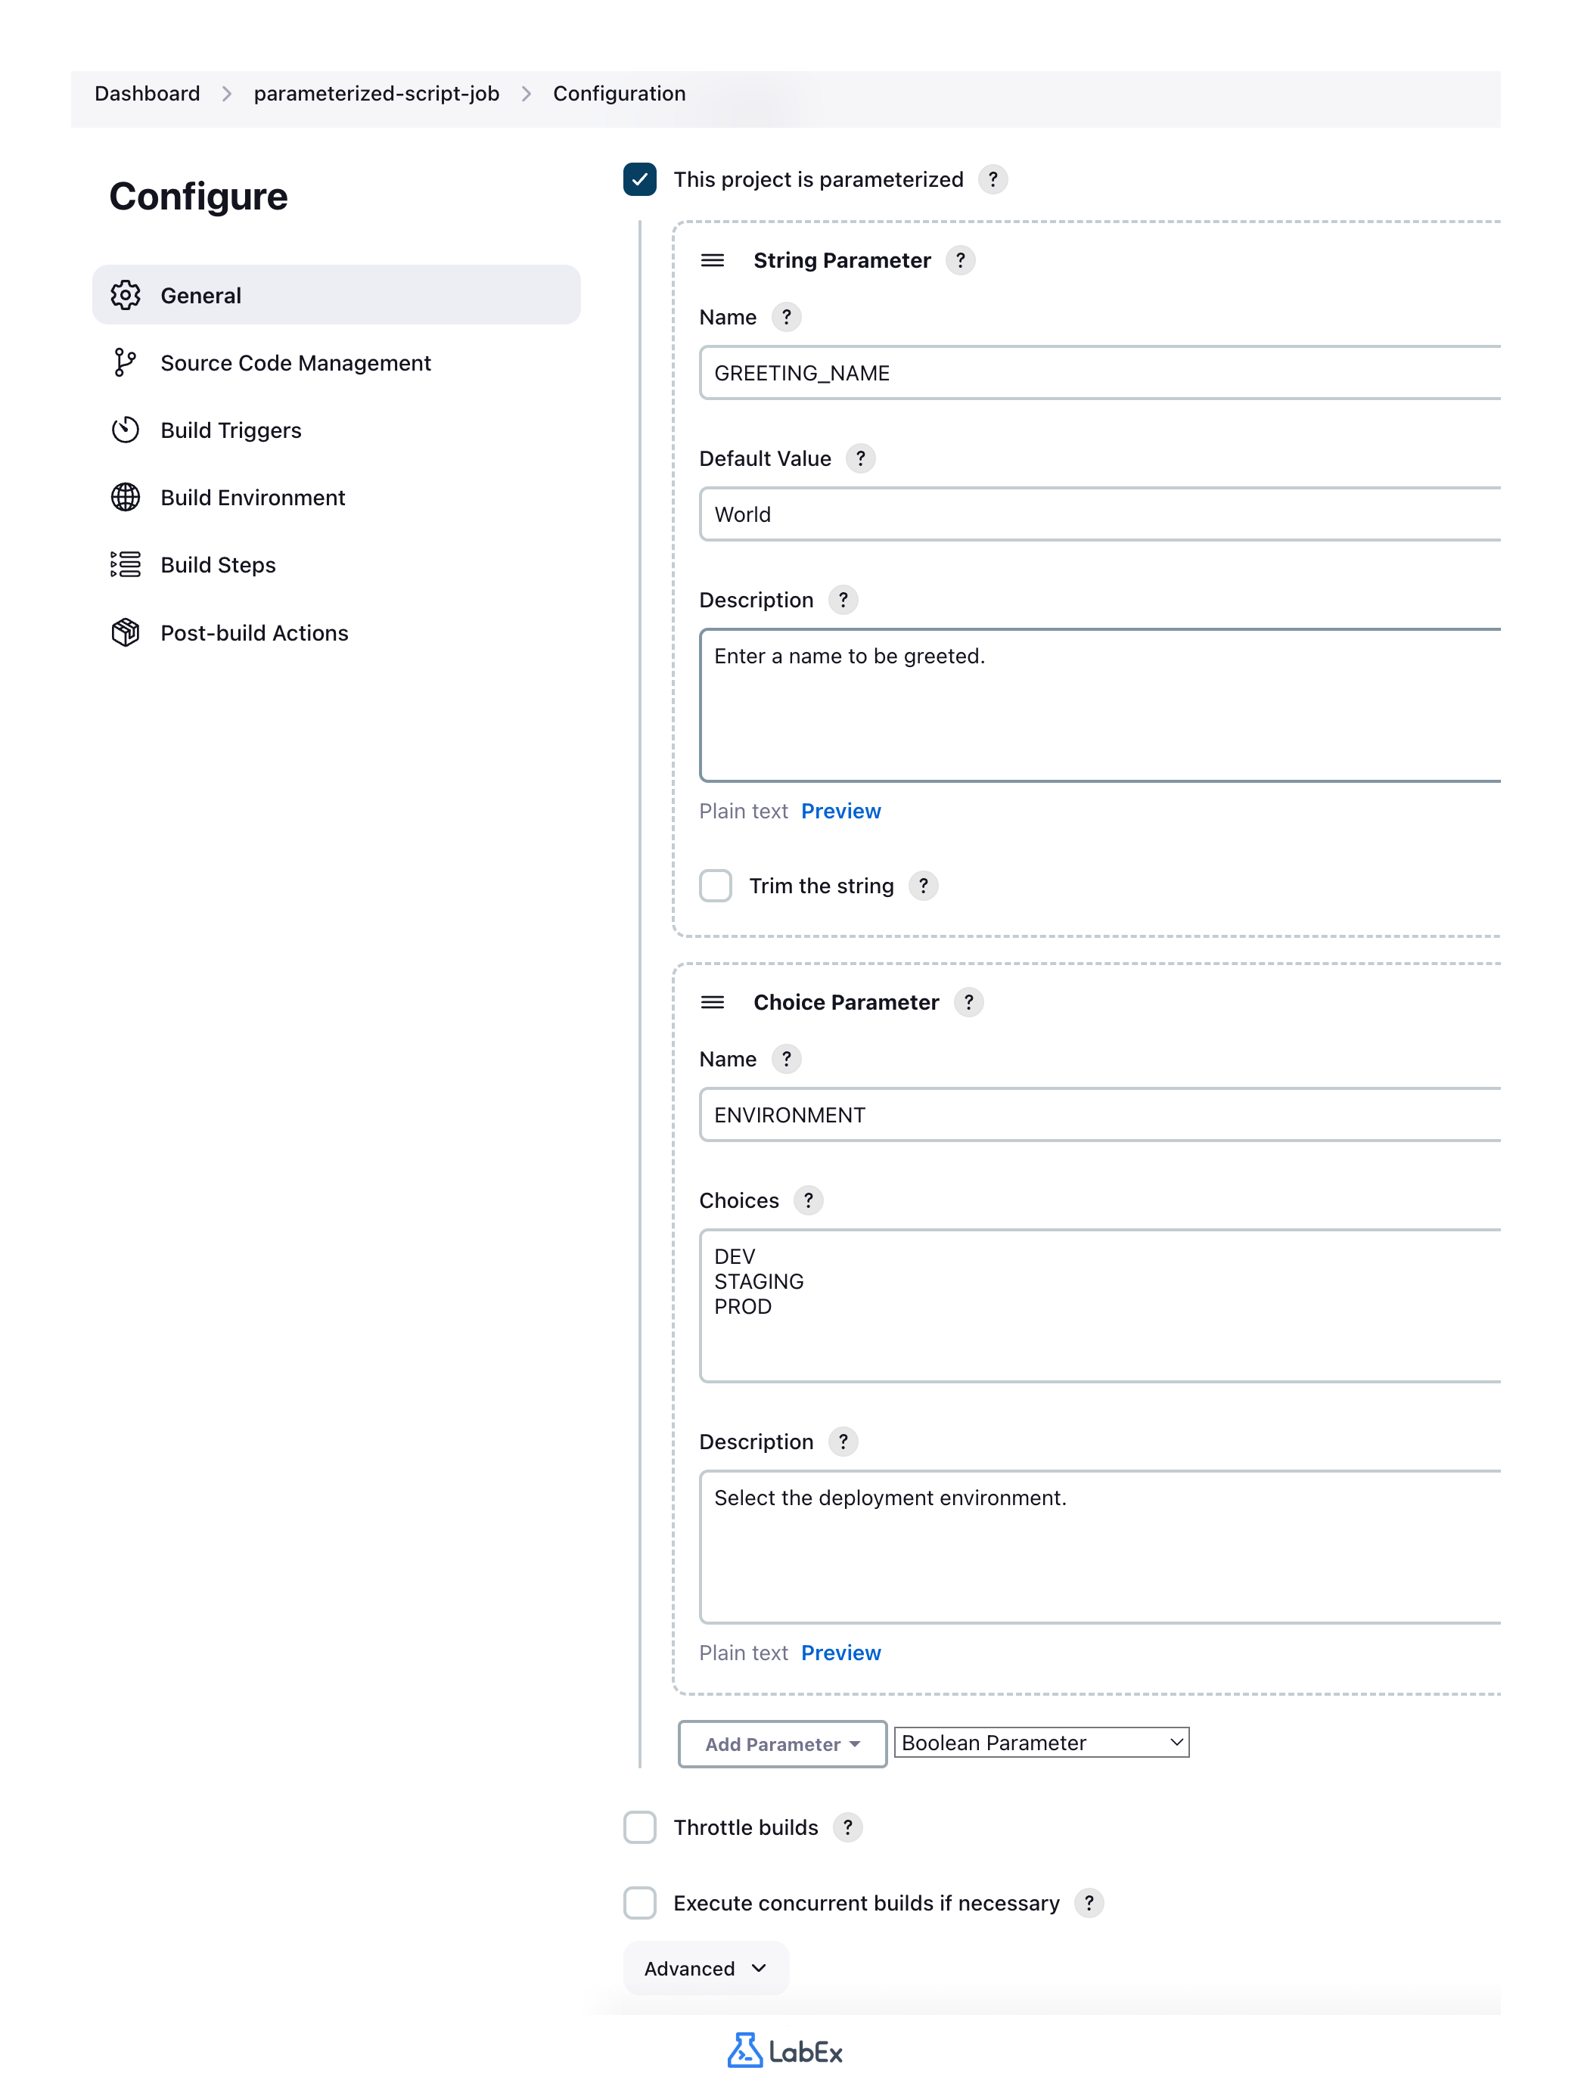This screenshot has height=2086, width=1572.
Task: Click the String Parameter help icon
Action: pyautogui.click(x=961, y=260)
